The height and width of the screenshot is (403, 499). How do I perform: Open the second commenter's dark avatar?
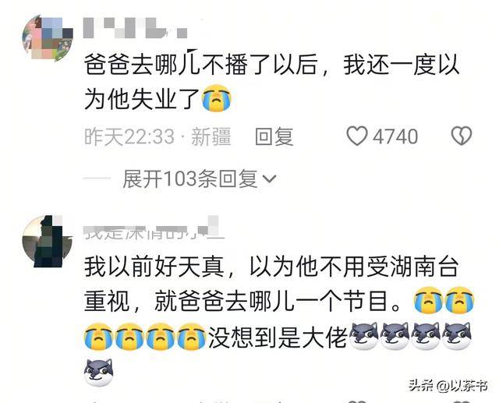(47, 242)
